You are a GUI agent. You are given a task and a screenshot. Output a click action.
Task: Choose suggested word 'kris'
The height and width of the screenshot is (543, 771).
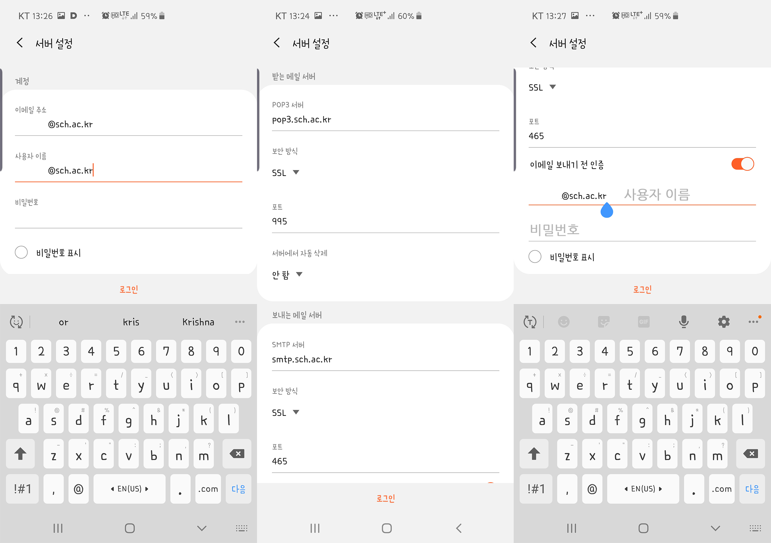131,322
